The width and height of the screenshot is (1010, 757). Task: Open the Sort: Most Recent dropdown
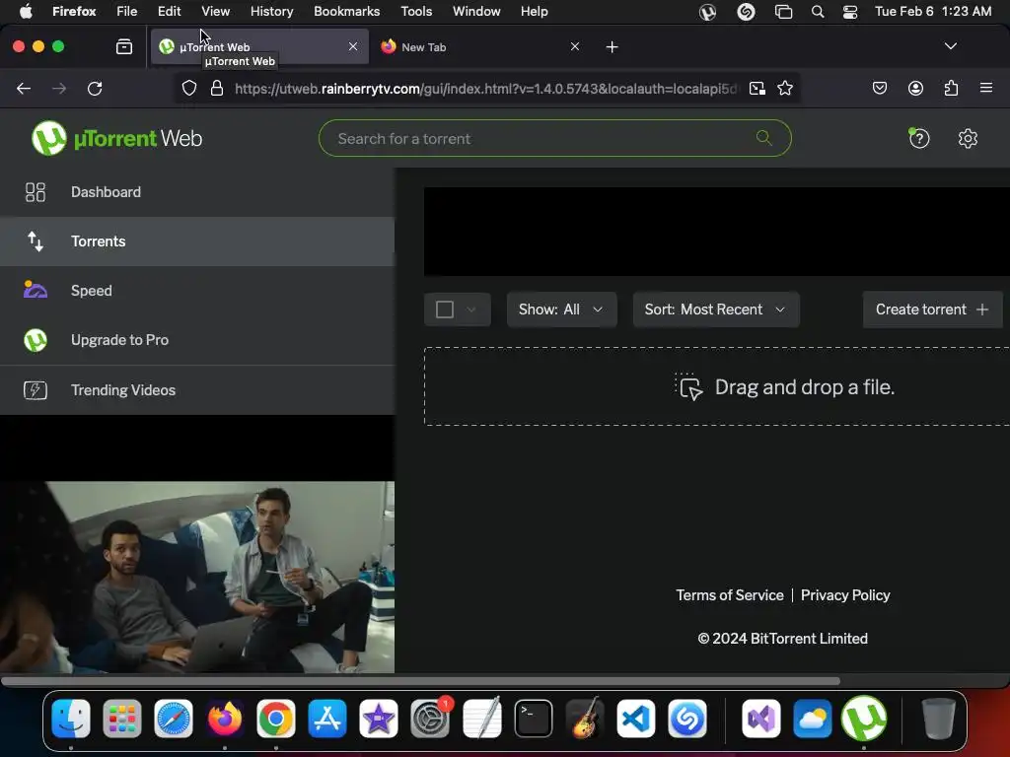[x=716, y=310]
